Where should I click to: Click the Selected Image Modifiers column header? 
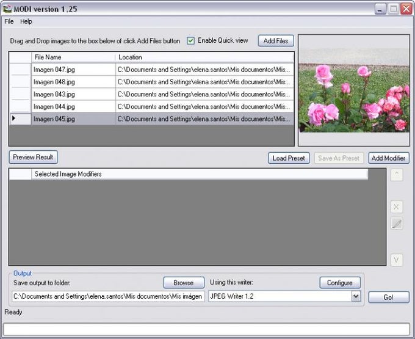pyautogui.click(x=200, y=174)
